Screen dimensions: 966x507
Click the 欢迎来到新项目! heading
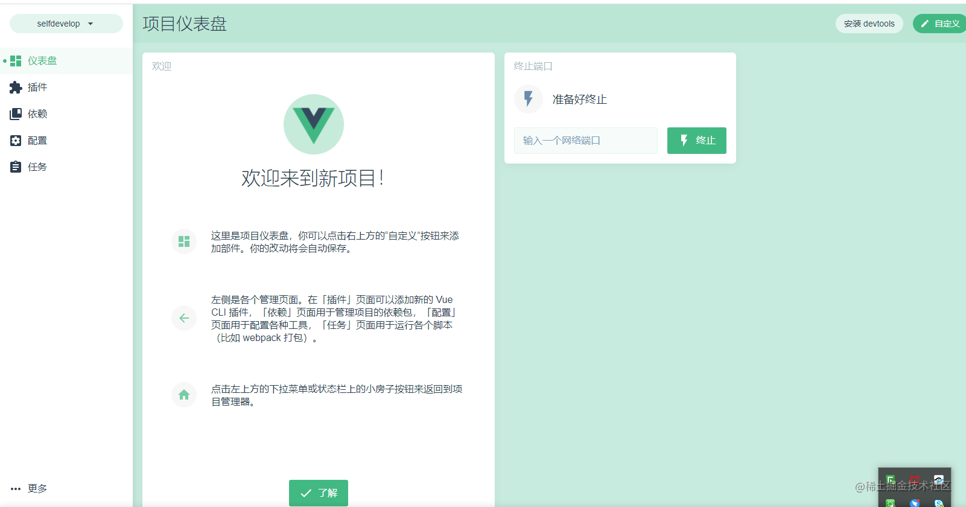point(313,178)
